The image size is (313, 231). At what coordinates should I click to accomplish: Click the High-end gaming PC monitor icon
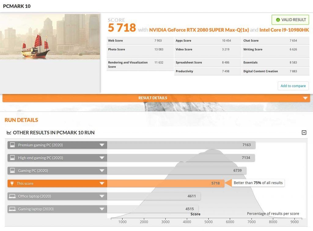(x=12, y=157)
